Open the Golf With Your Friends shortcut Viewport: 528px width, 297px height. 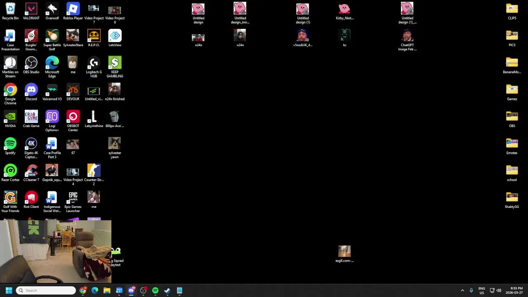[x=10, y=202]
